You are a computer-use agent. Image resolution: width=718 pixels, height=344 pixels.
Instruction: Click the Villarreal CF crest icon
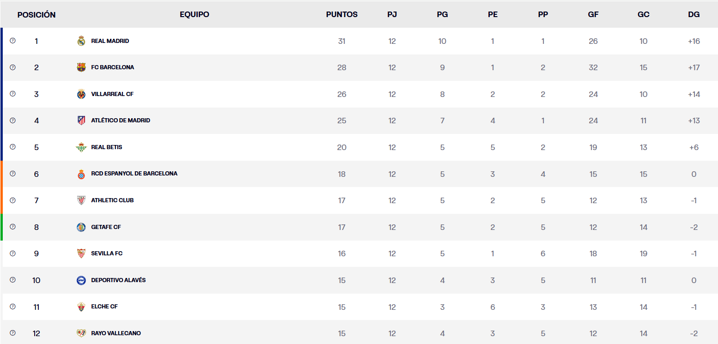(x=81, y=94)
